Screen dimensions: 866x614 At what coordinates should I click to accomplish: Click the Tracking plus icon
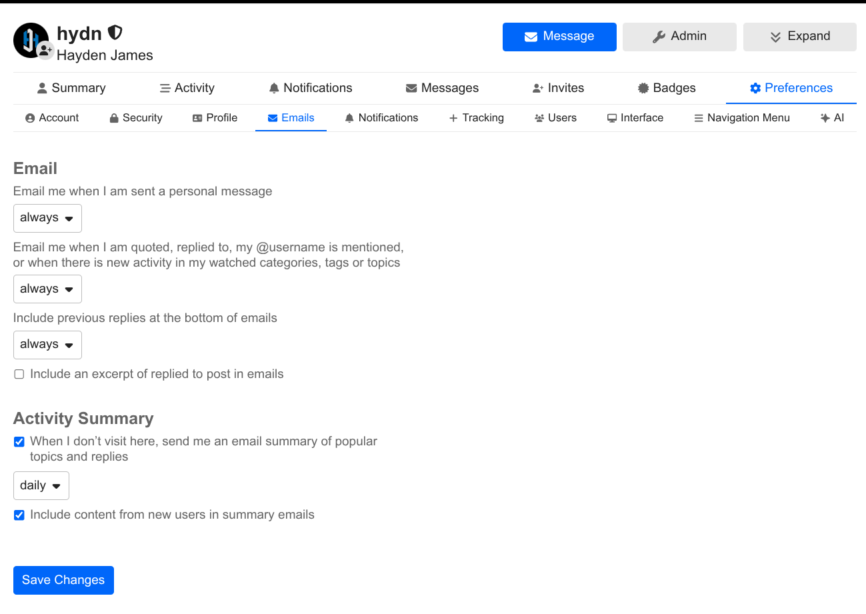tap(453, 118)
